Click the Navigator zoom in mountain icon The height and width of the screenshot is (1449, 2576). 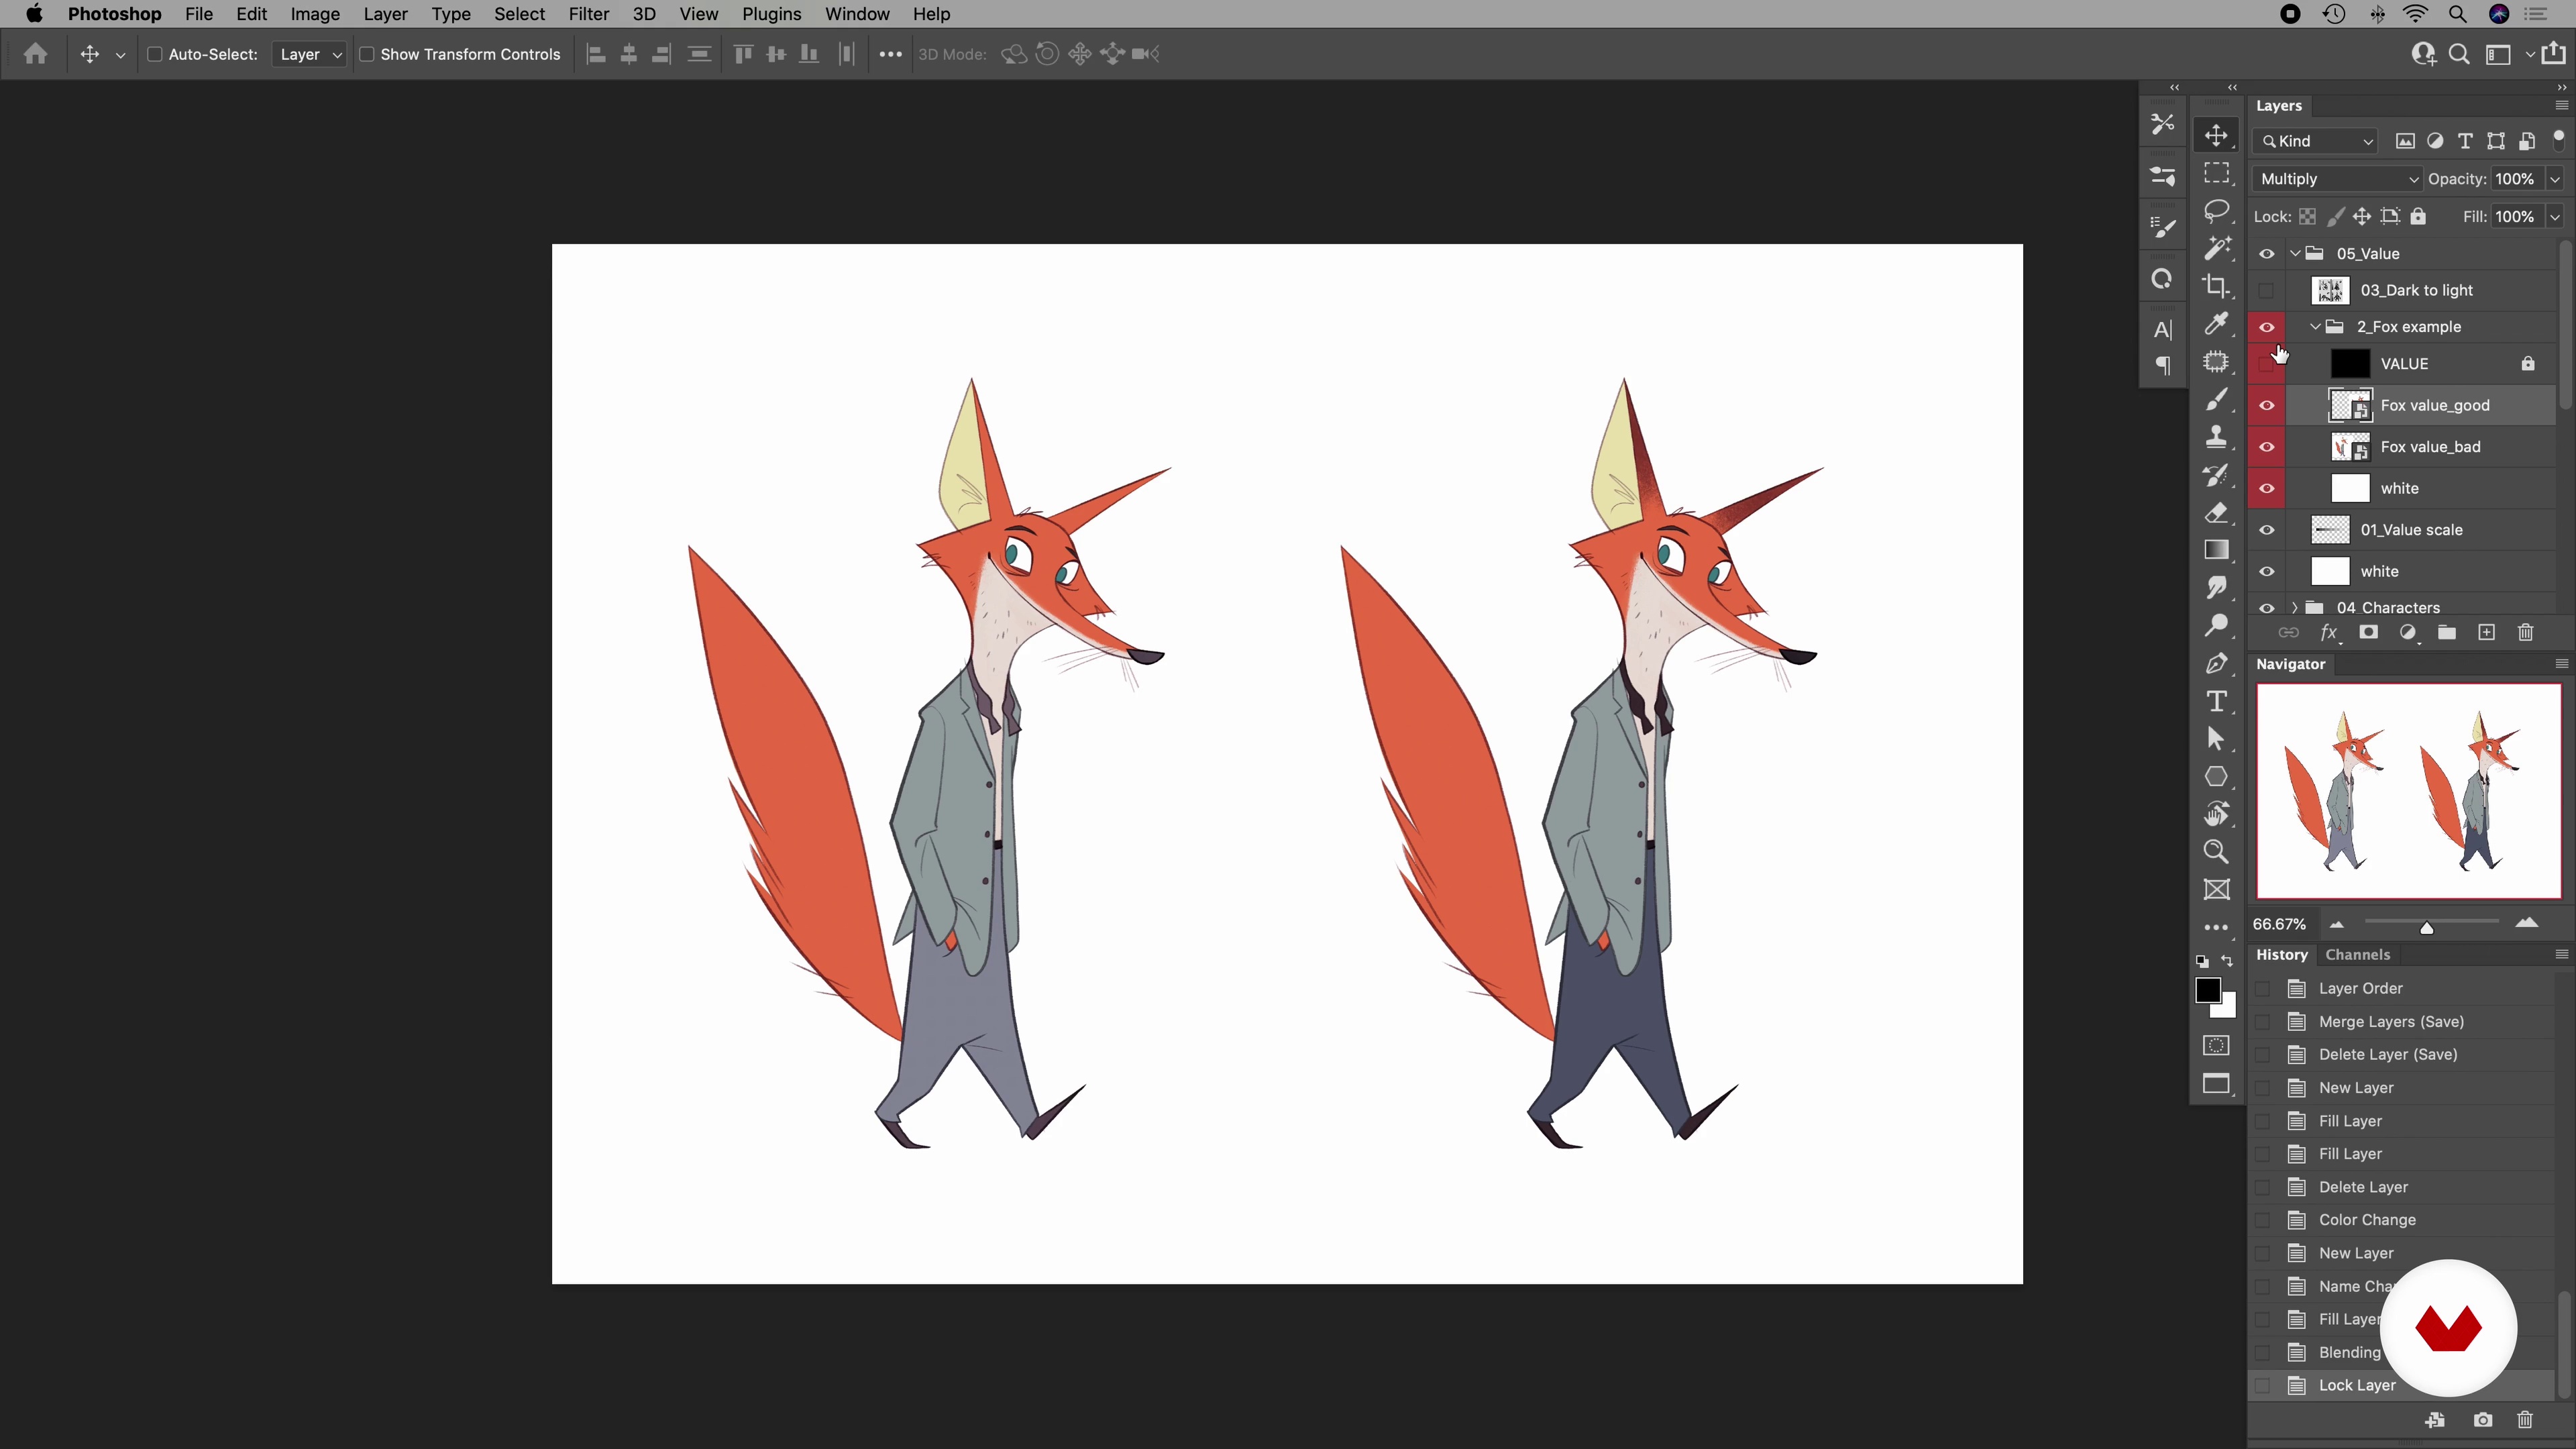click(x=2527, y=924)
